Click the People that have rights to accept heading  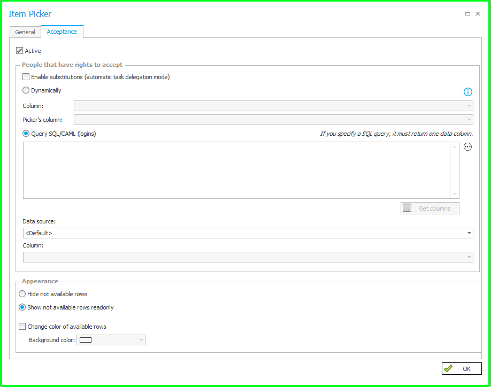pos(72,65)
